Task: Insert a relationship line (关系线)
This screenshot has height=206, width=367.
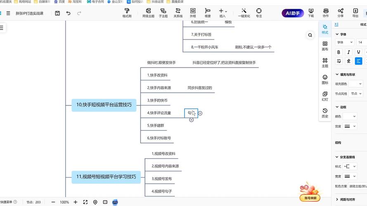Action: pos(178,13)
